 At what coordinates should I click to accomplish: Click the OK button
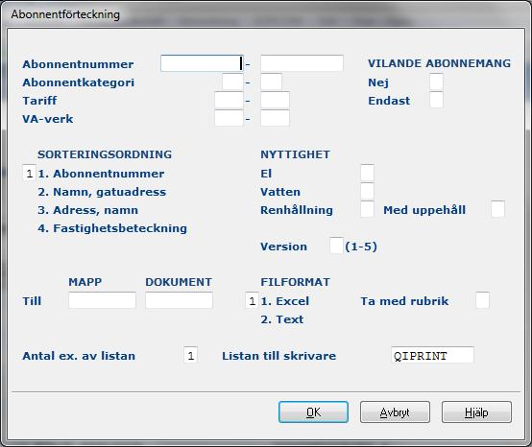click(313, 412)
